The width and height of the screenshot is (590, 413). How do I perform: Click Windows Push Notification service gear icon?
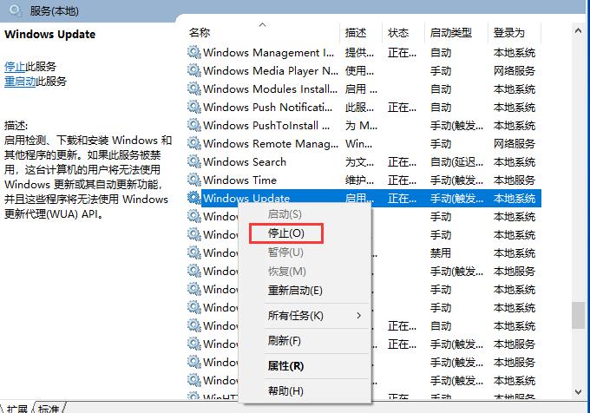point(193,107)
